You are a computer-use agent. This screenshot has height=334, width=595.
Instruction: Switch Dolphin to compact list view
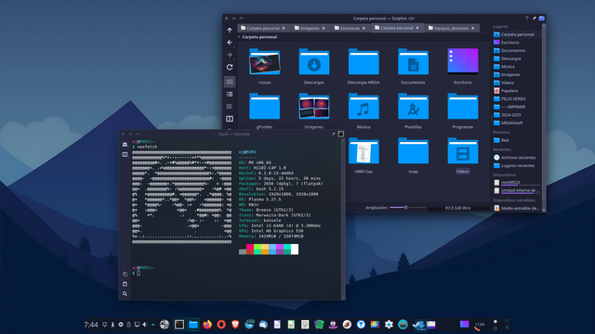point(230,94)
